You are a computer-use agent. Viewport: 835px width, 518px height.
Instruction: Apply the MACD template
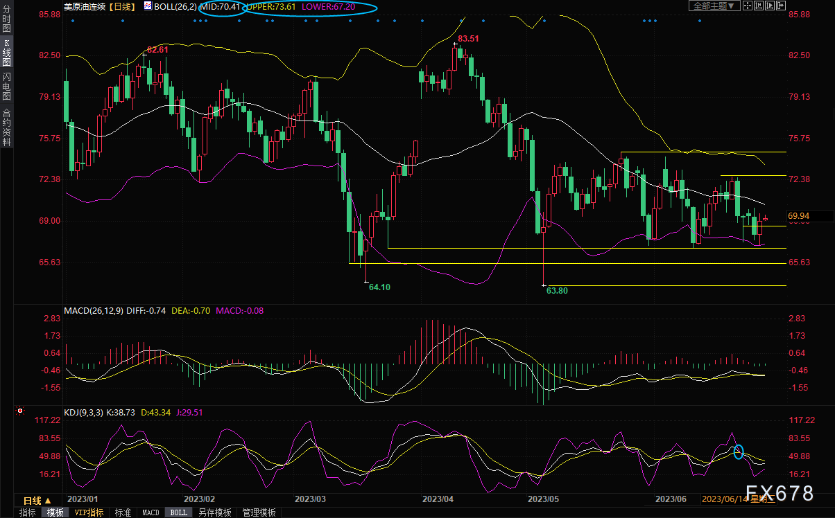point(151,512)
